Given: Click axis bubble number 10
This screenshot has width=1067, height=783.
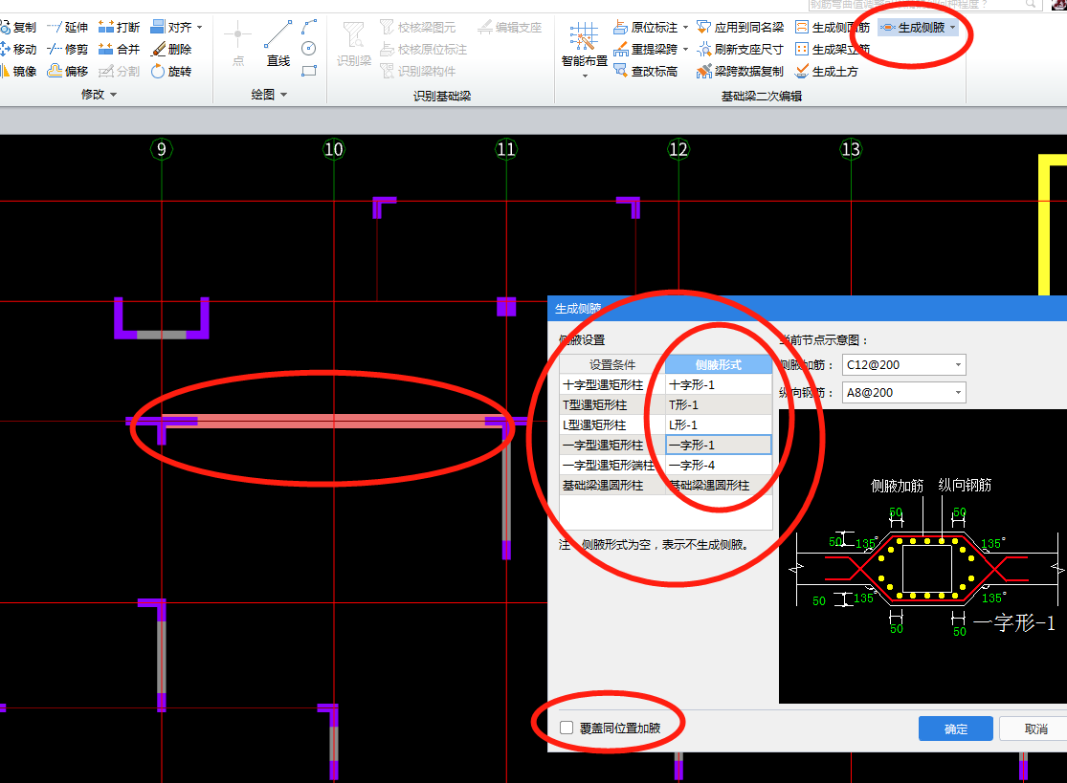Looking at the screenshot, I should [x=333, y=149].
